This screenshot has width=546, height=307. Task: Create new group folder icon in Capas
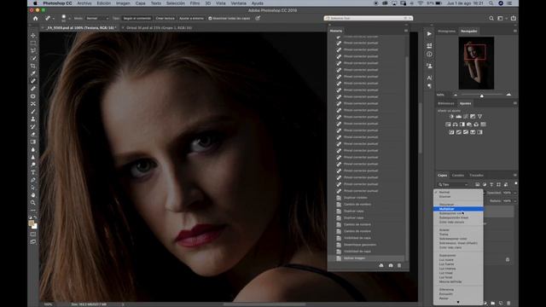pyautogui.click(x=493, y=304)
